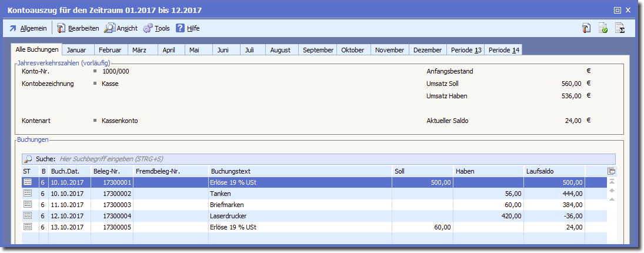
Task: Open the Ansicht menu
Action: 121,28
